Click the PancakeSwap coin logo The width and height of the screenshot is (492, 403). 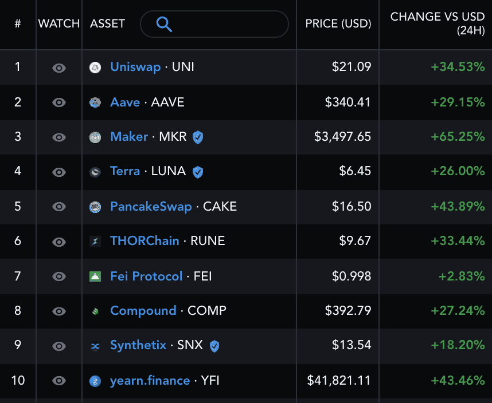95,207
